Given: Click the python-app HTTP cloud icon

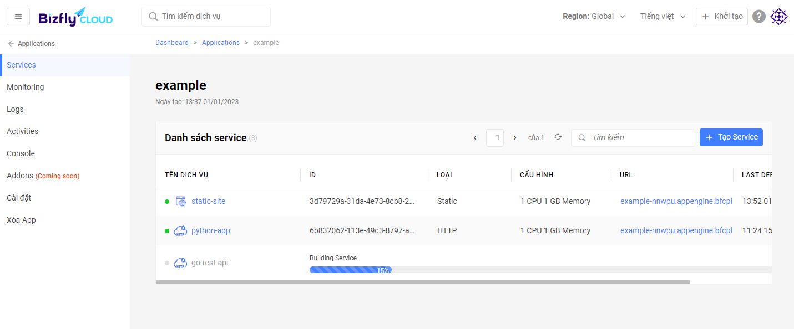Looking at the screenshot, I should 180,230.
